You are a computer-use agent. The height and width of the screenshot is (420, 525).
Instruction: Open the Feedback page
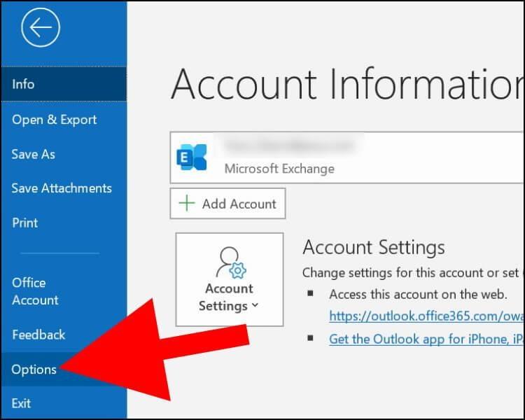[64, 335]
